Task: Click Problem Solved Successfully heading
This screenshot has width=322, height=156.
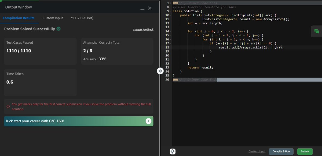Action: [30, 29]
